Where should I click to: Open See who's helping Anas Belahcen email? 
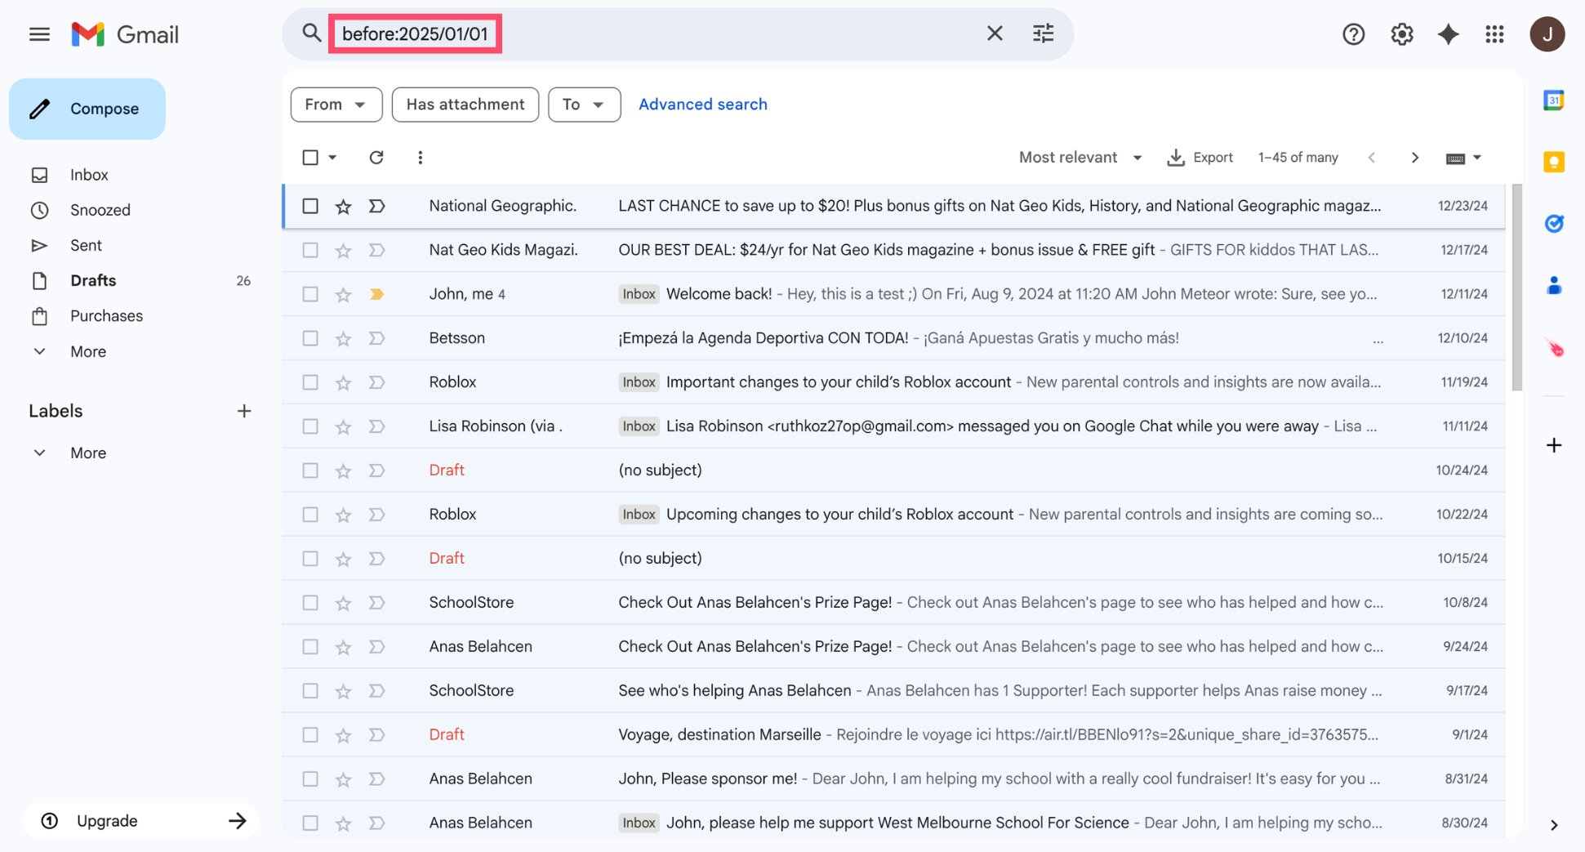(893, 691)
